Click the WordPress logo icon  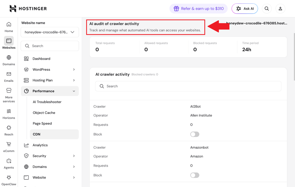click(x=26, y=69)
